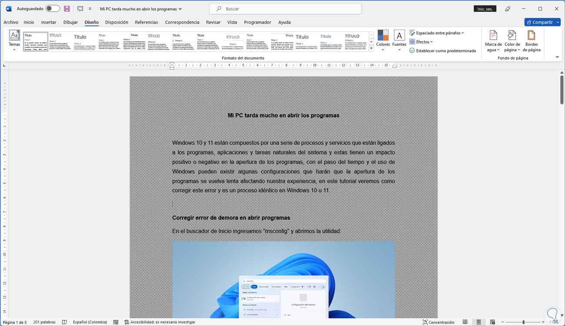565x326 pixels.
Task: Click the spelling check book icon
Action: (x=64, y=322)
